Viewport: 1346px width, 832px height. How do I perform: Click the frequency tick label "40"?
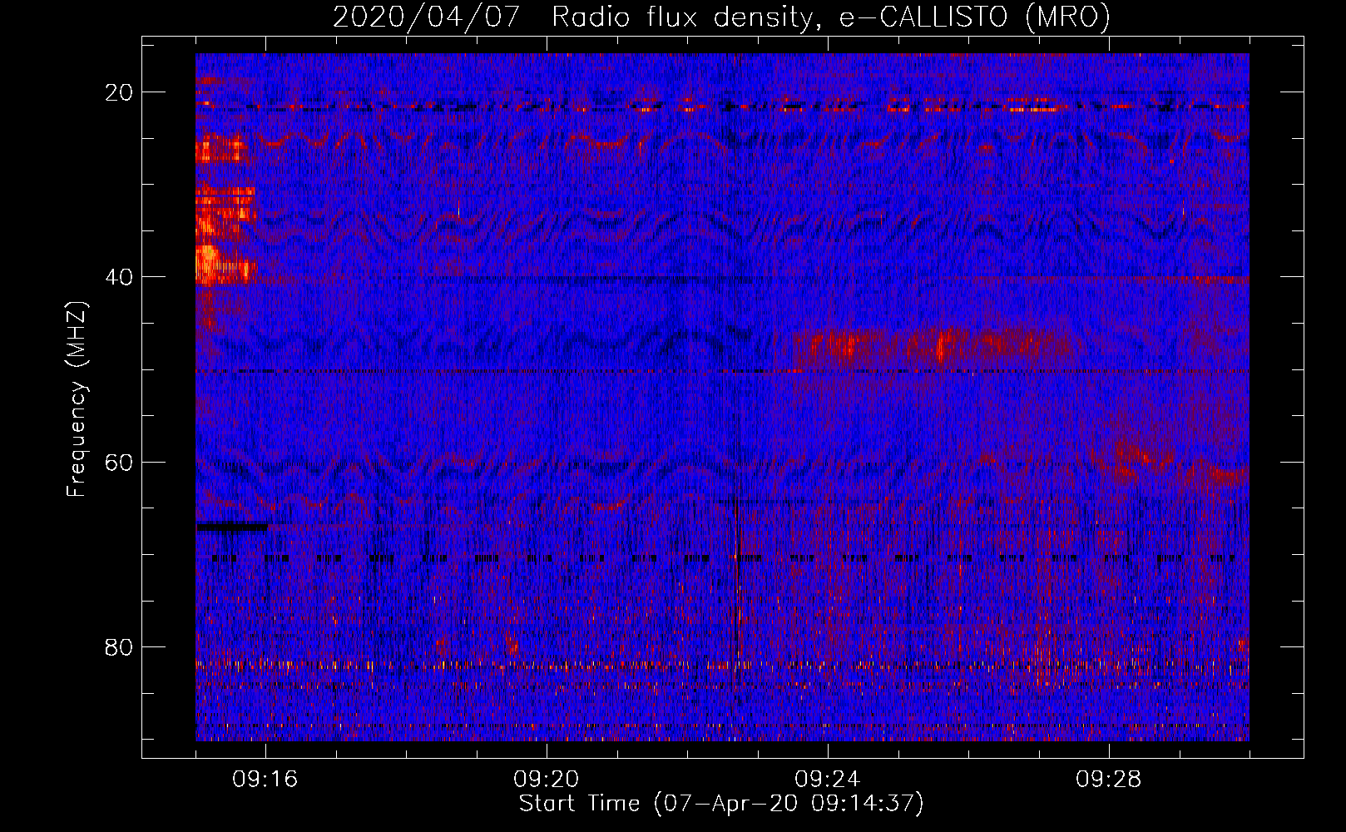pos(119,277)
